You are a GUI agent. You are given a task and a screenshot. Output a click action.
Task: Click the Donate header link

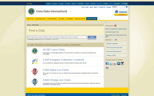tap(109, 7)
